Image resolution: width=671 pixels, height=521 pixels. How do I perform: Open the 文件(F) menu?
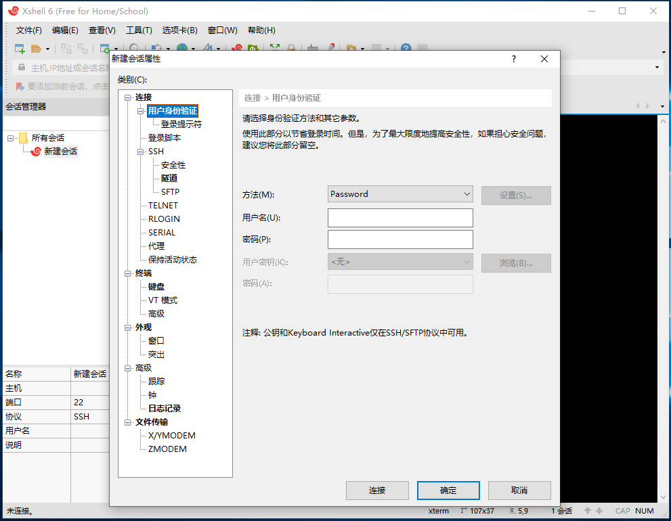[28, 30]
